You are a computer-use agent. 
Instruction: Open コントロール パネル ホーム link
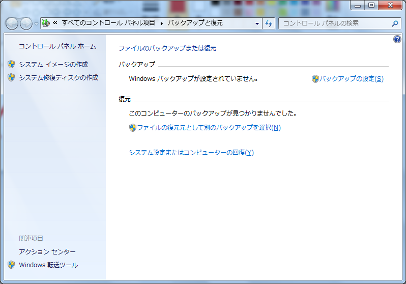click(57, 46)
